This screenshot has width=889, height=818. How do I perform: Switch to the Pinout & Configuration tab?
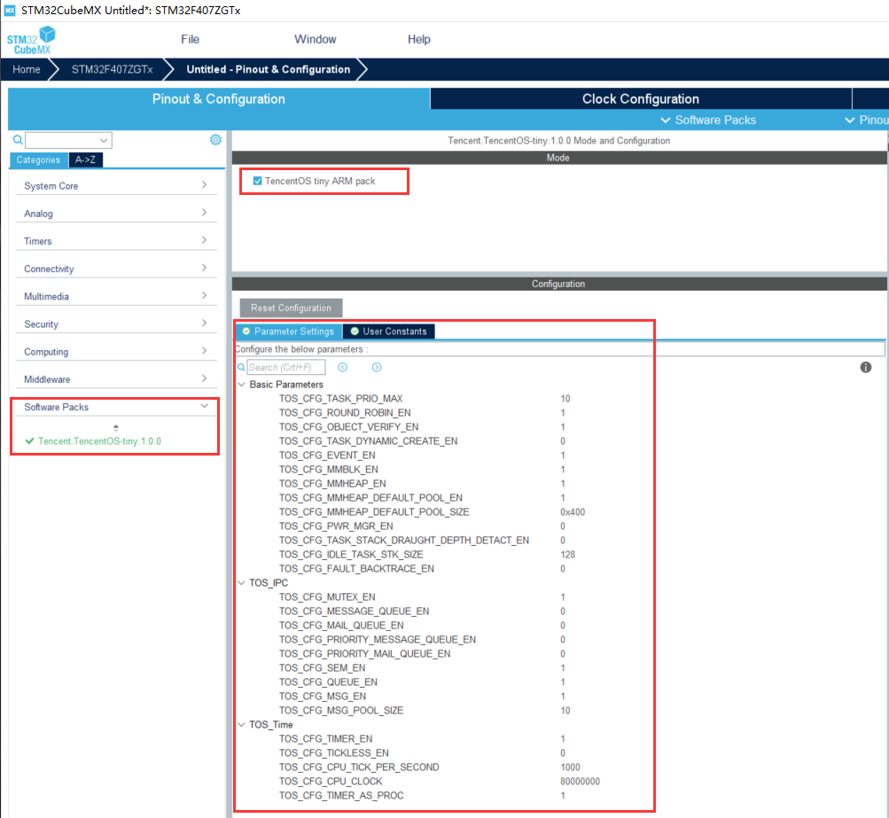point(219,98)
